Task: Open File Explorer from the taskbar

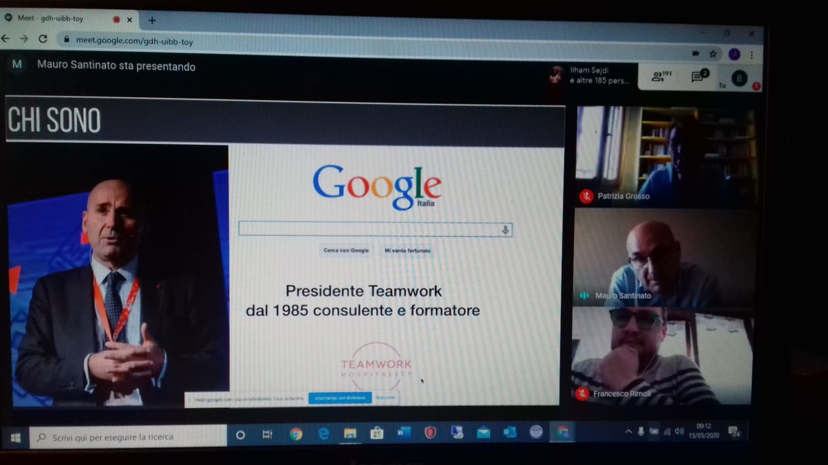Action: [350, 434]
